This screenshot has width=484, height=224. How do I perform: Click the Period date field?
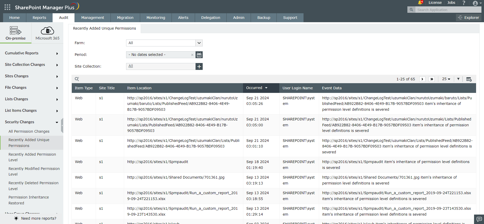(x=161, y=55)
